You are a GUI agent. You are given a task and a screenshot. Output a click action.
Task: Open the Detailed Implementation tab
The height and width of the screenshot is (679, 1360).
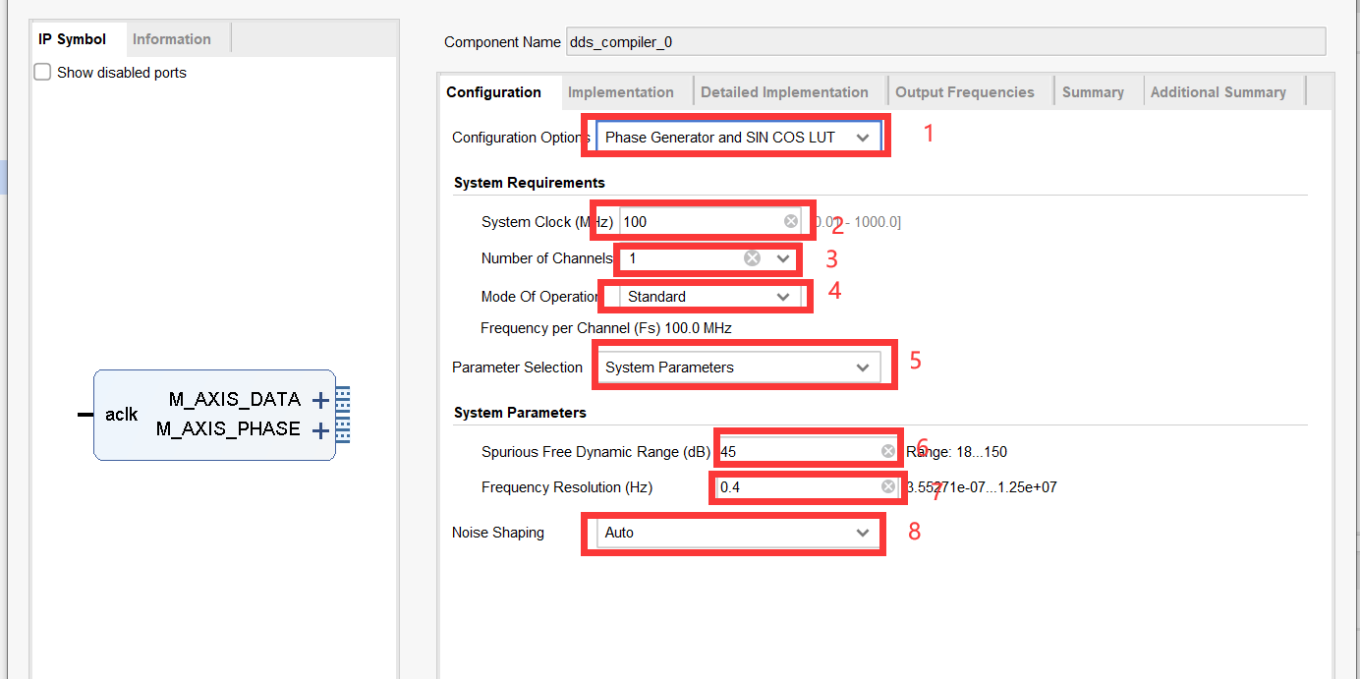(784, 92)
